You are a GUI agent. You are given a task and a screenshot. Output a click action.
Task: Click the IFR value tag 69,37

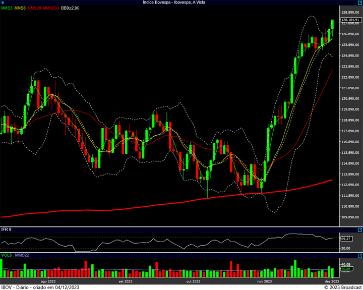(x=346, y=239)
